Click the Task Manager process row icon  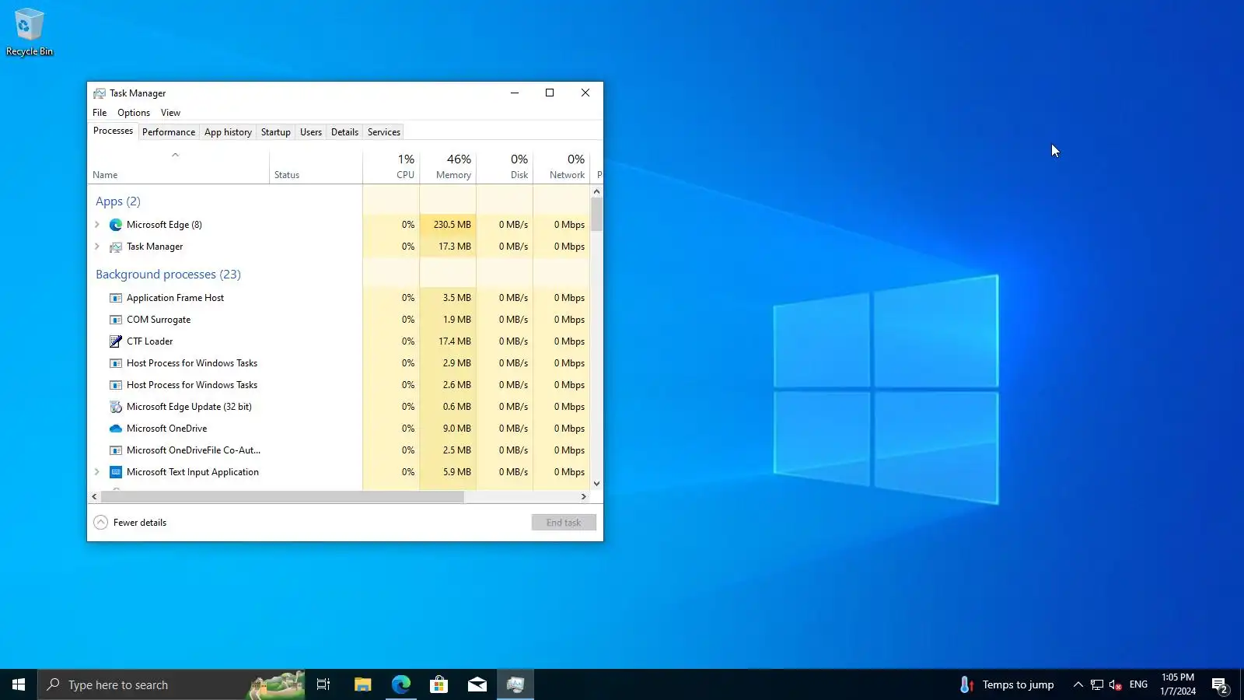pos(116,247)
